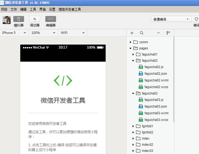Click the fginfo01 folder icon

coord(138,126)
